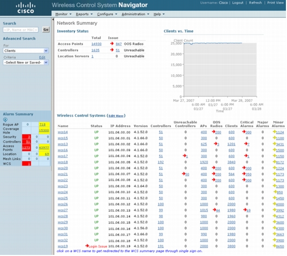Click wcs21 unreachable controllers count 50
Screen dimensions: 287x256
[187, 175]
